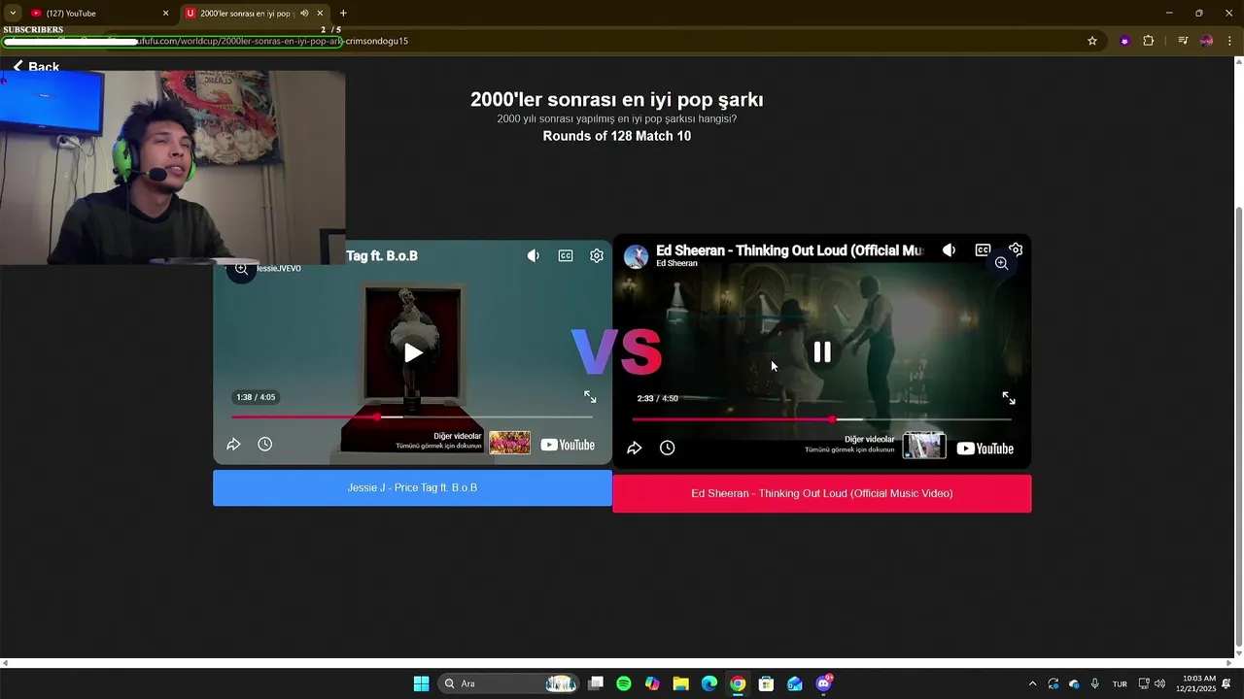This screenshot has width=1244, height=699.
Task: Click the address bar URL
Action: coord(272,41)
